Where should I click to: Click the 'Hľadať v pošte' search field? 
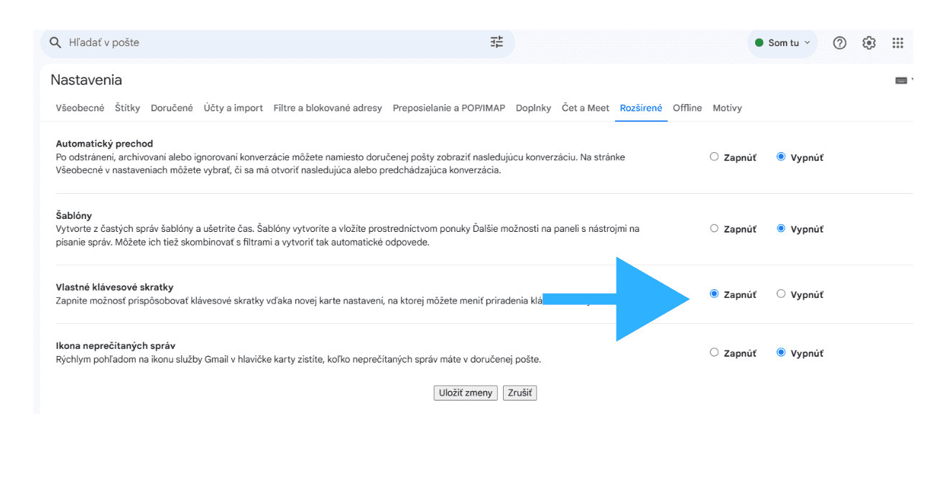pos(273,43)
